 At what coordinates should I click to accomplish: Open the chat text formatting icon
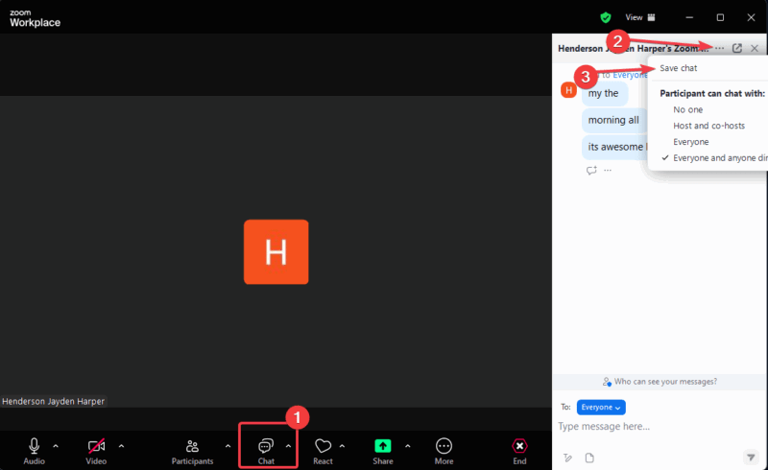pyautogui.click(x=567, y=458)
